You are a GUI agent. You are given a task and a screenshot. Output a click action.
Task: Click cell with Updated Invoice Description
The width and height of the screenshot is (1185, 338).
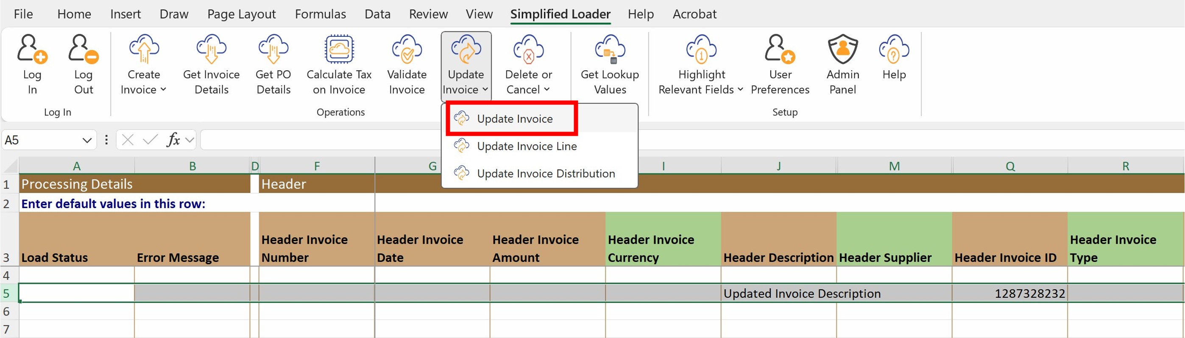(x=779, y=294)
